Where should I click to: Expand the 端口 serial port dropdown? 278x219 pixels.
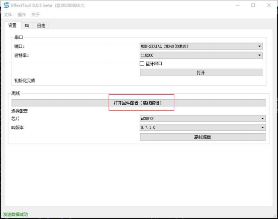coord(201,46)
